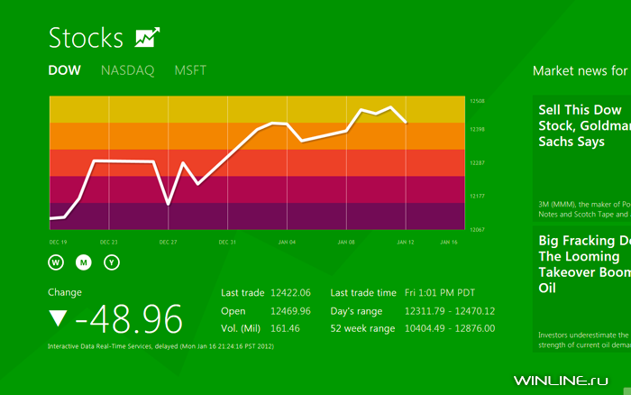631x395 pixels.
Task: Select the weekly W chart range
Action: coord(56,262)
